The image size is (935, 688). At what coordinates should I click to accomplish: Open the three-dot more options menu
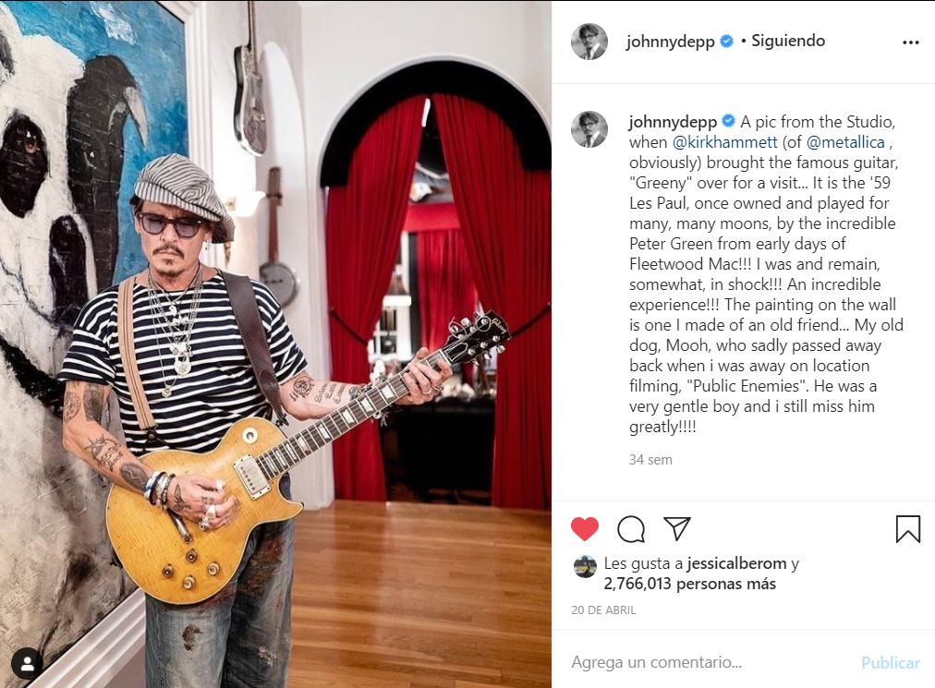point(911,42)
